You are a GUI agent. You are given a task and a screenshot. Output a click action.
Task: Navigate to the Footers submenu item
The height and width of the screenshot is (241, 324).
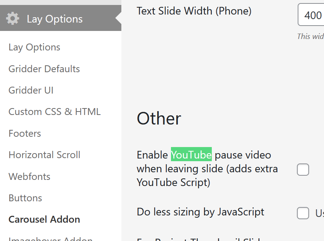pyautogui.click(x=25, y=134)
